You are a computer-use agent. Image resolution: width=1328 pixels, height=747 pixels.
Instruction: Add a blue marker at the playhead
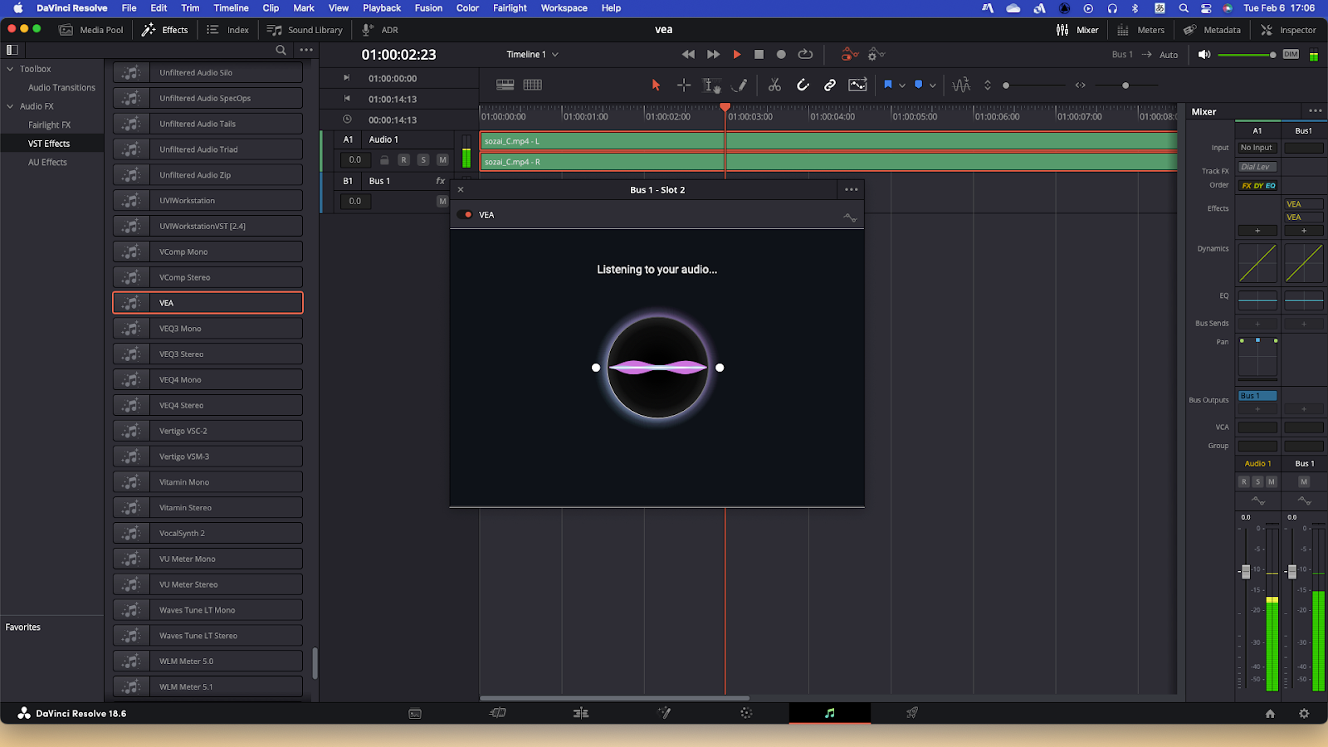coord(918,85)
